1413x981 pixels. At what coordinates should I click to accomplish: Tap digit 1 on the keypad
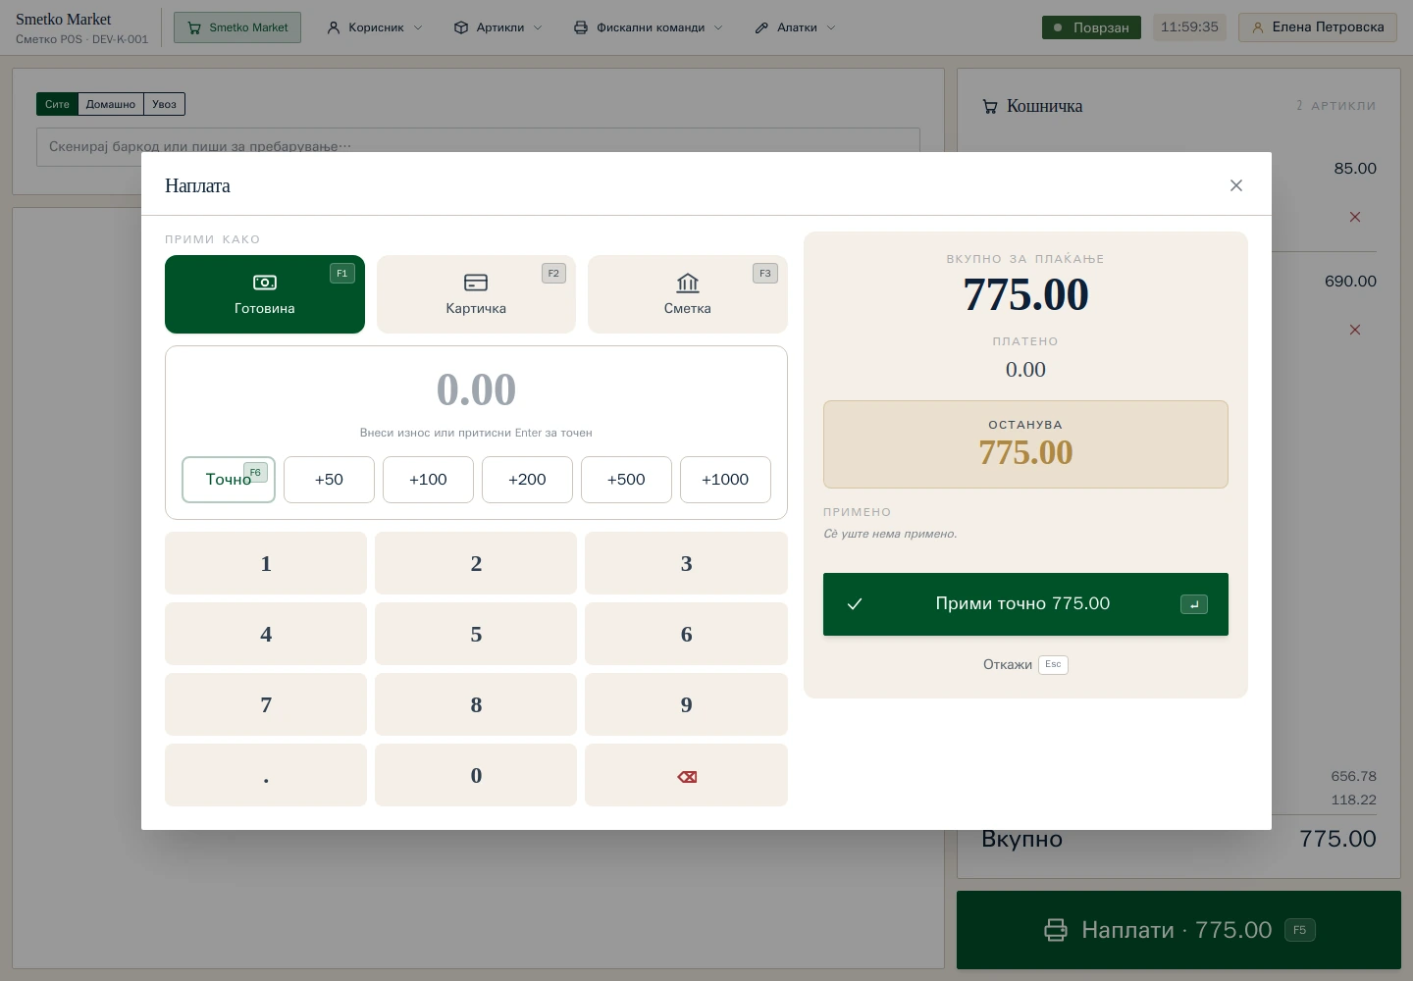pos(266,563)
